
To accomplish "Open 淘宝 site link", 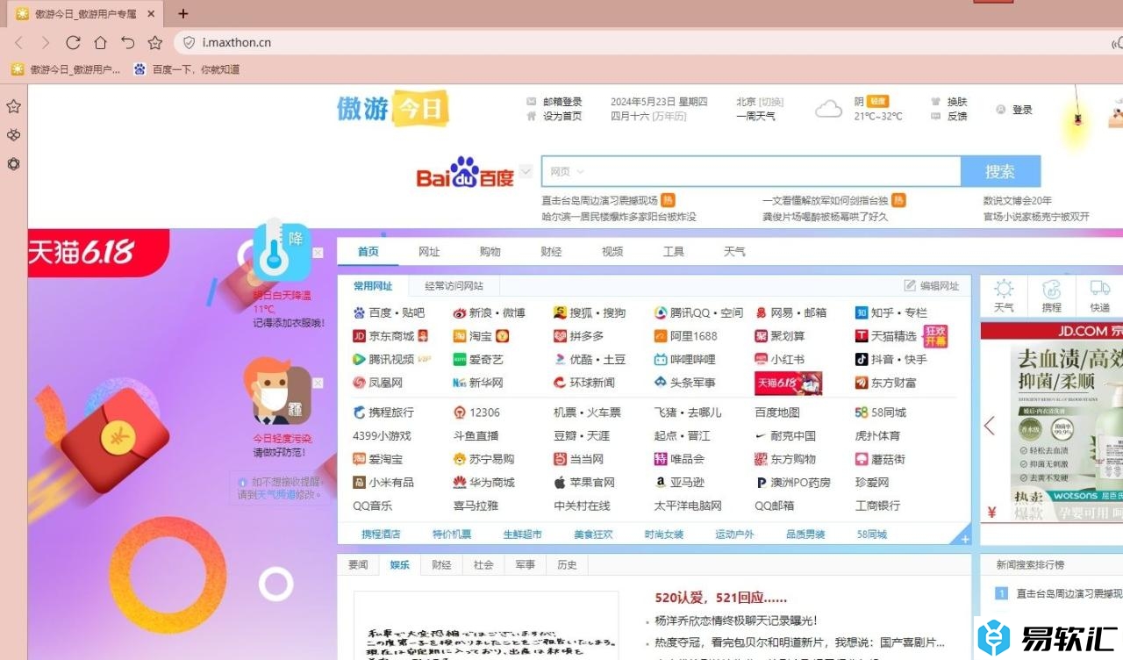I will [481, 336].
